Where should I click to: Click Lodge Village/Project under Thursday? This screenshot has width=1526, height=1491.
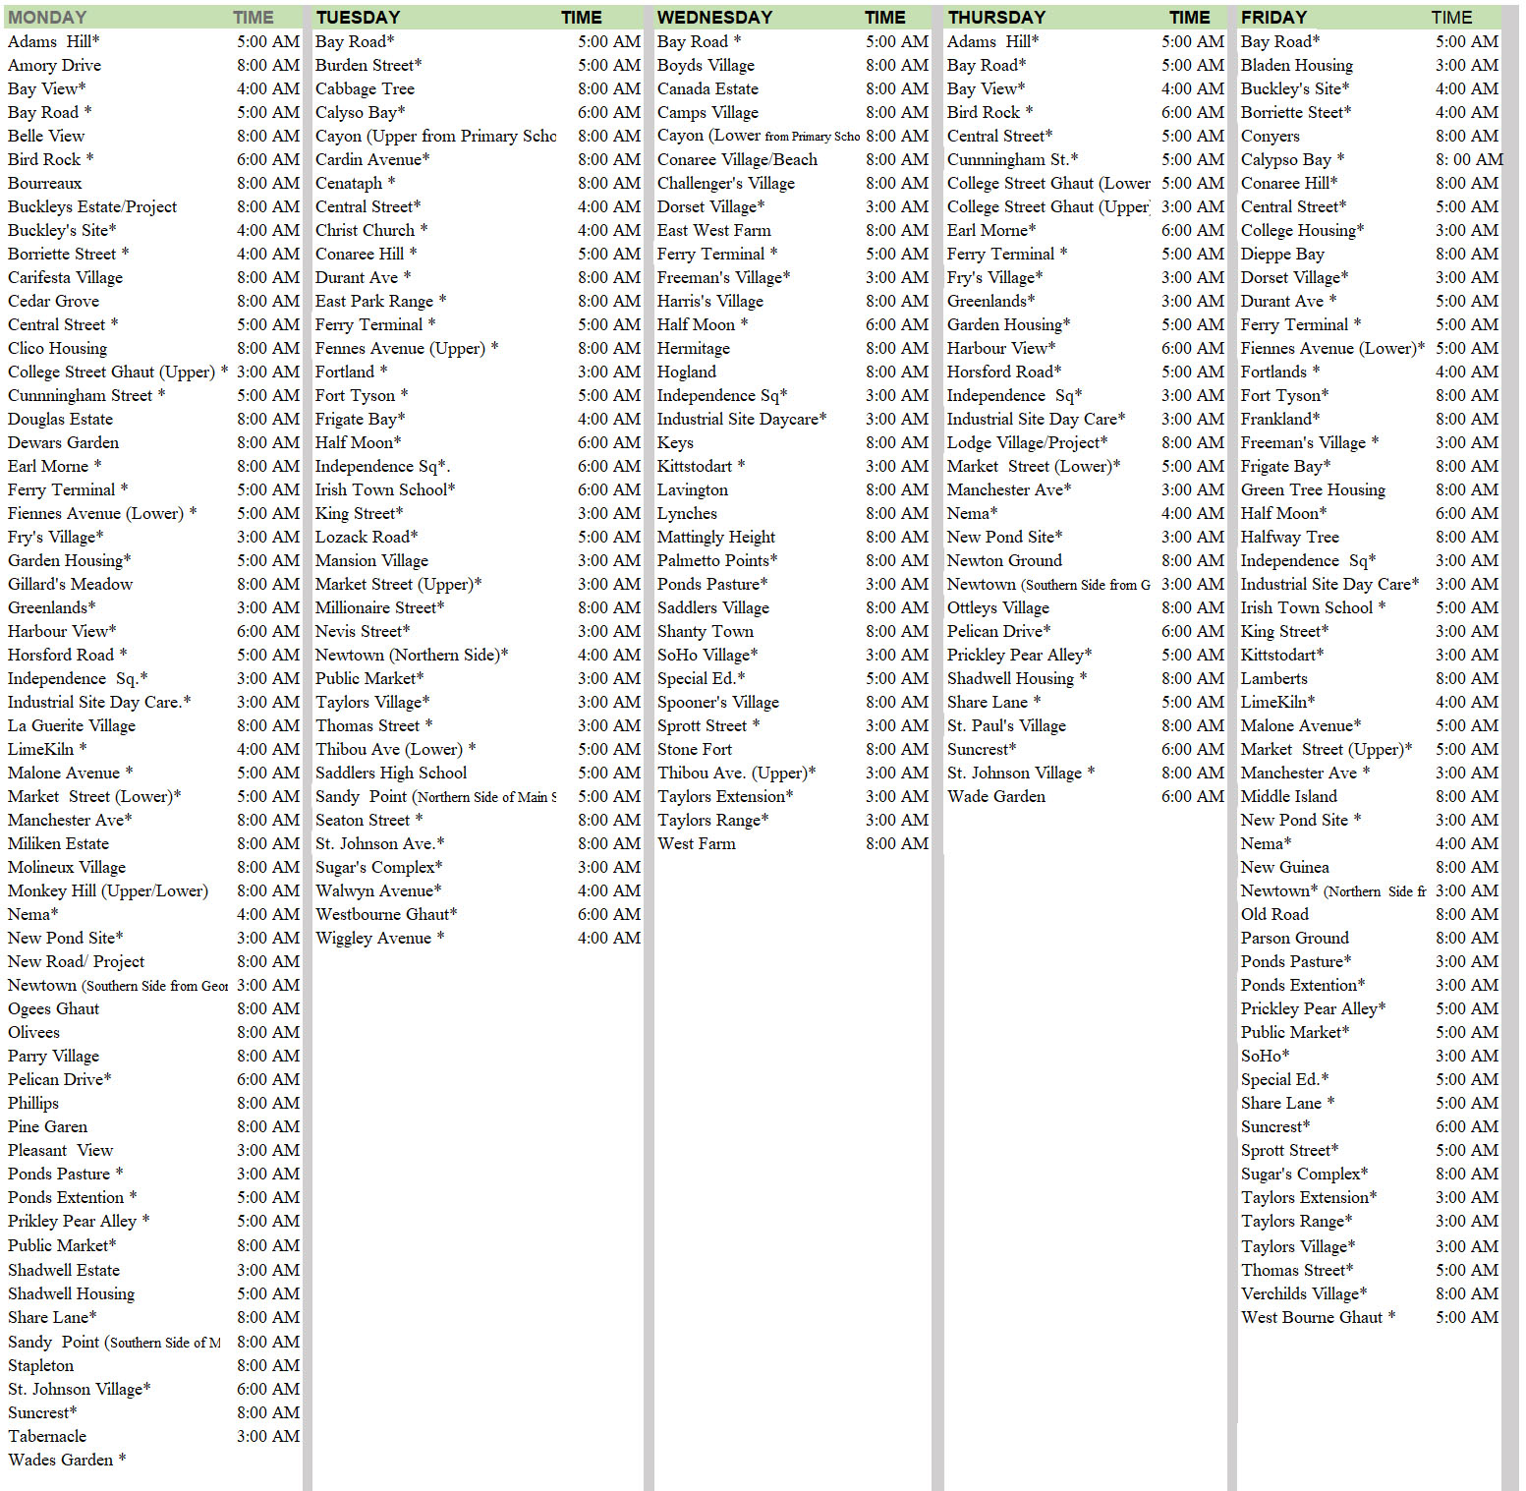point(1027,442)
